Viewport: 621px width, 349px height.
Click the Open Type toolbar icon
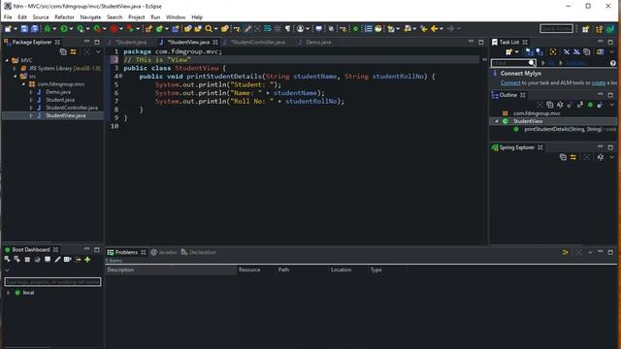pyautogui.click(x=187, y=28)
